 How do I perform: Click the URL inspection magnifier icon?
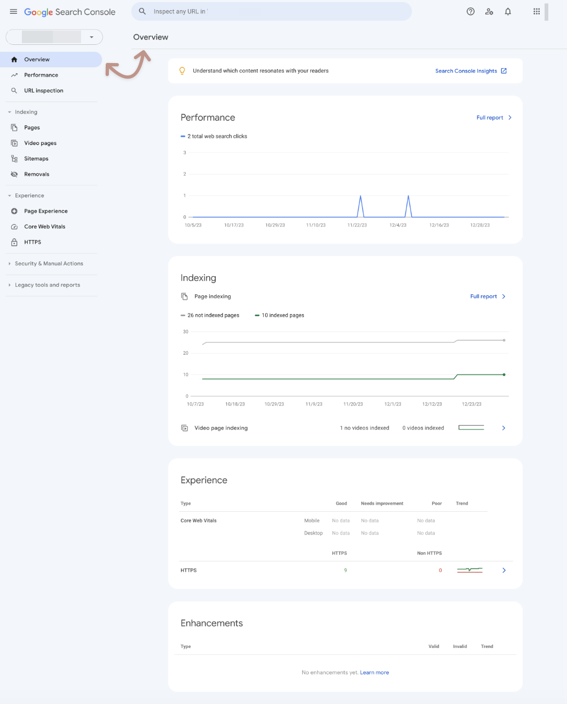pyautogui.click(x=14, y=90)
